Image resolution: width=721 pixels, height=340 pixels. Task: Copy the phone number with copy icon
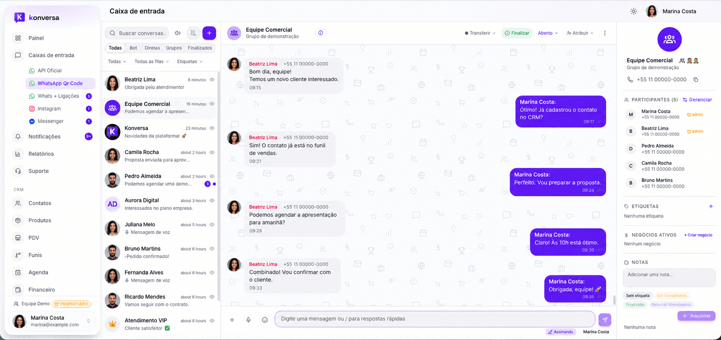click(x=695, y=80)
